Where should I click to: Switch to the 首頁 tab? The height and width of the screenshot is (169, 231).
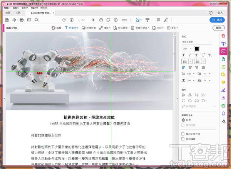pos(8,13)
